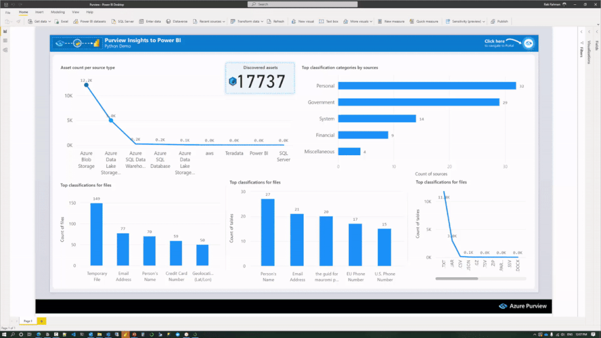Click the Paste clipboard icon
The height and width of the screenshot is (338, 601).
click(x=7, y=22)
